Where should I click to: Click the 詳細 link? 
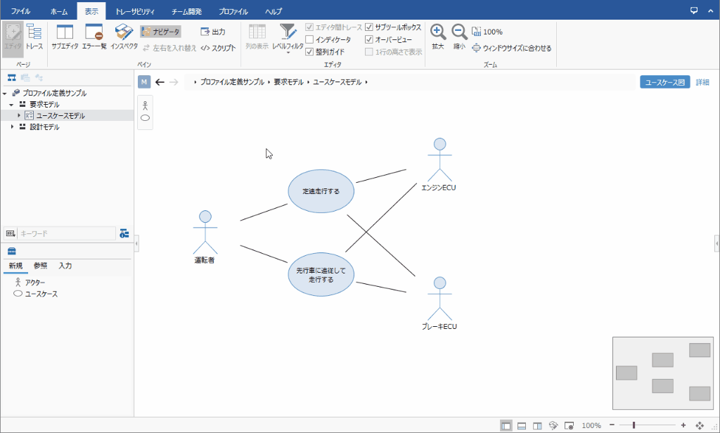(x=702, y=82)
